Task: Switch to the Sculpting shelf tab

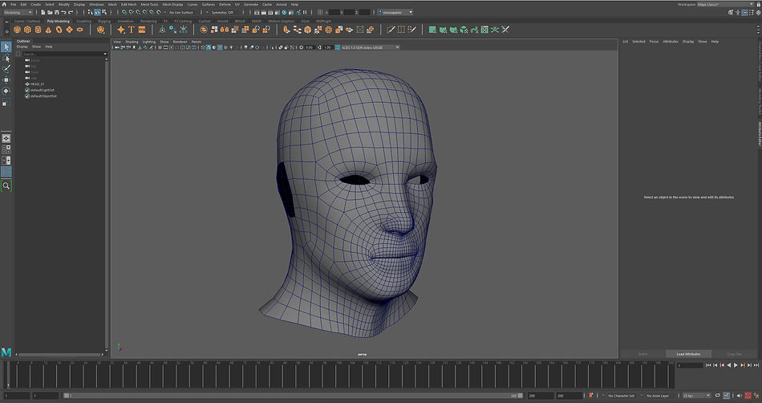Action: [x=83, y=22]
